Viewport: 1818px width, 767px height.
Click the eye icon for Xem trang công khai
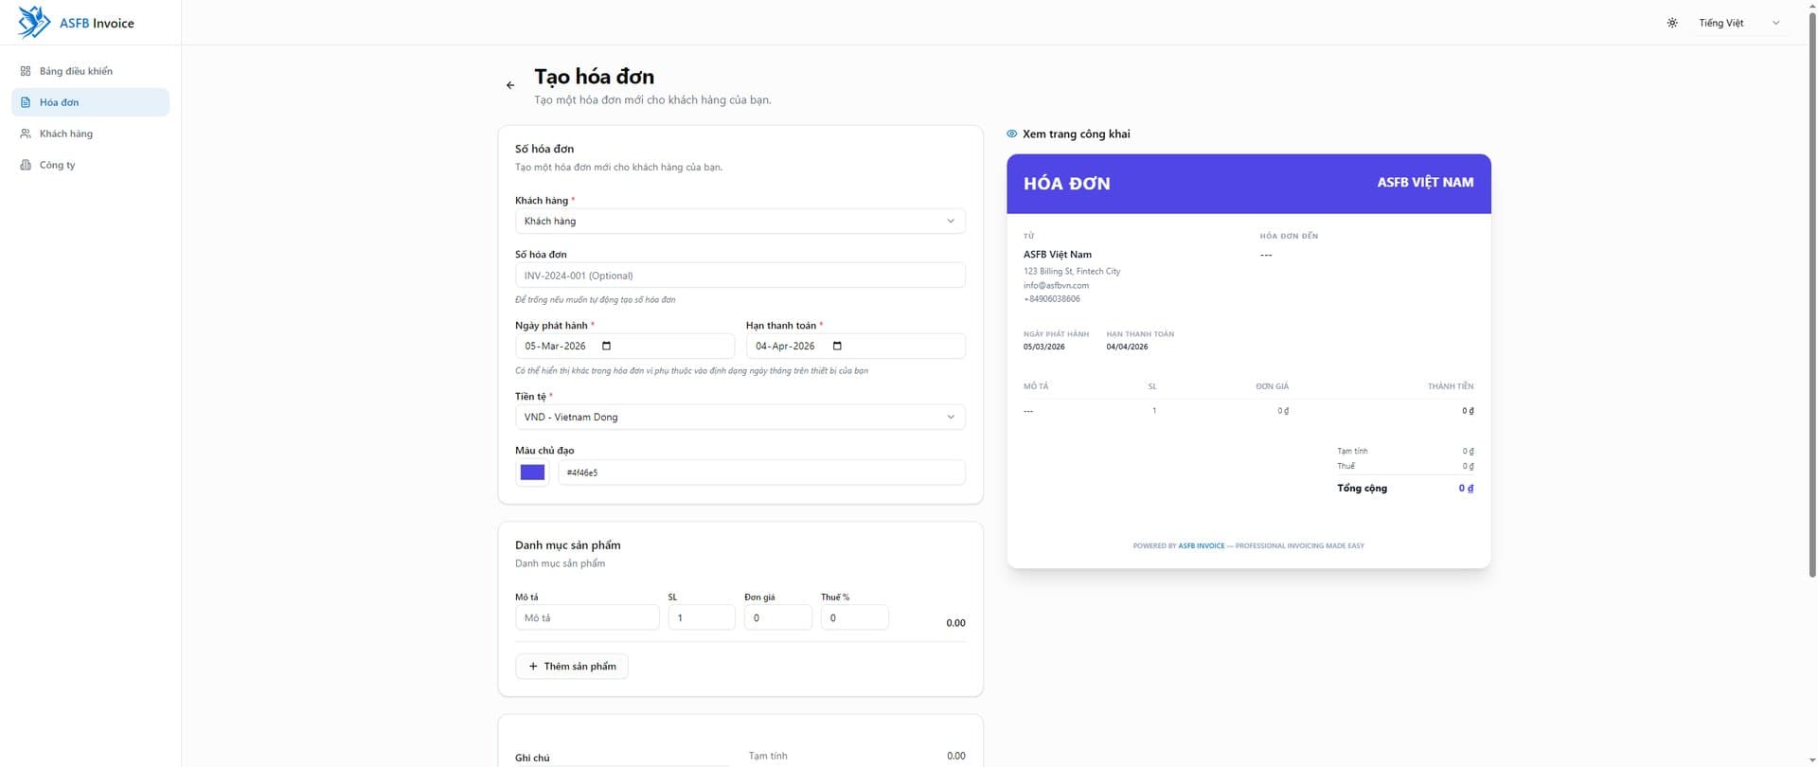point(1011,134)
